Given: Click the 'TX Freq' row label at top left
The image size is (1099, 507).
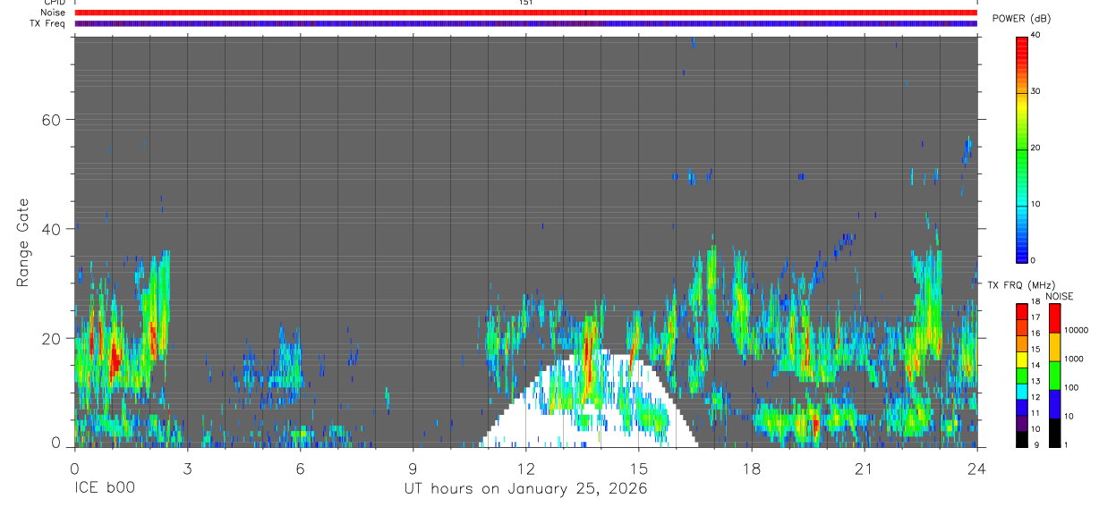Looking at the screenshot, I should 48,23.
